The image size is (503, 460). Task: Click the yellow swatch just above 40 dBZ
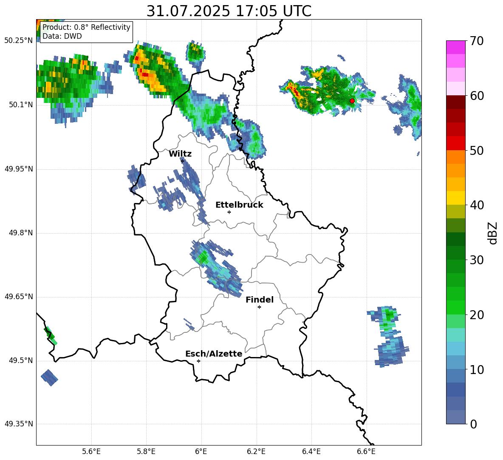pyautogui.click(x=455, y=198)
